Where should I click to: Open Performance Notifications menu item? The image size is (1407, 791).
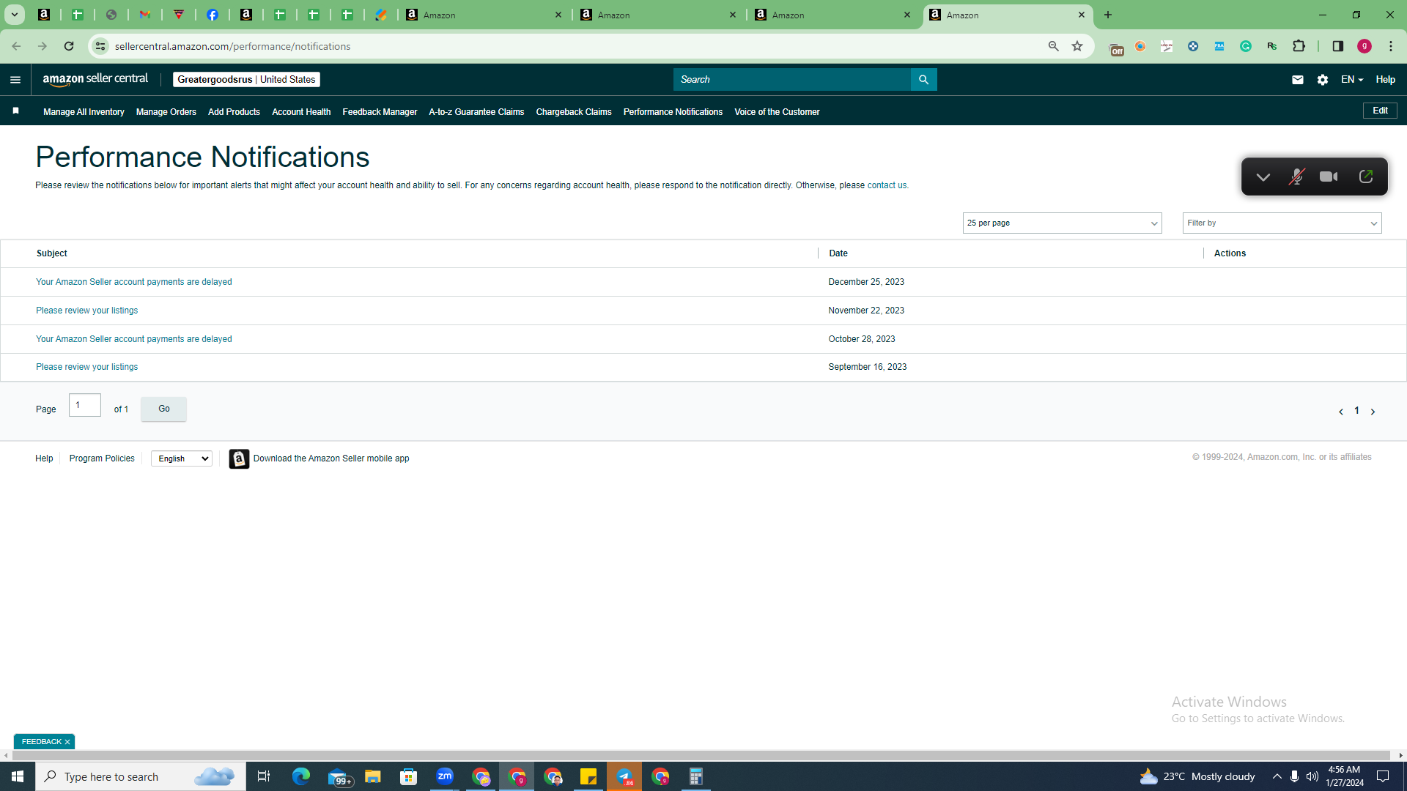pos(673,112)
